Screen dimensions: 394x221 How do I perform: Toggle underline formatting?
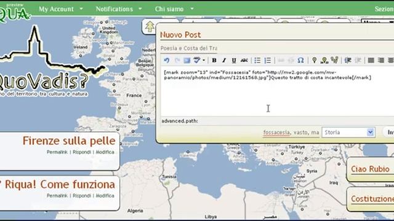pyautogui.click(x=234, y=60)
